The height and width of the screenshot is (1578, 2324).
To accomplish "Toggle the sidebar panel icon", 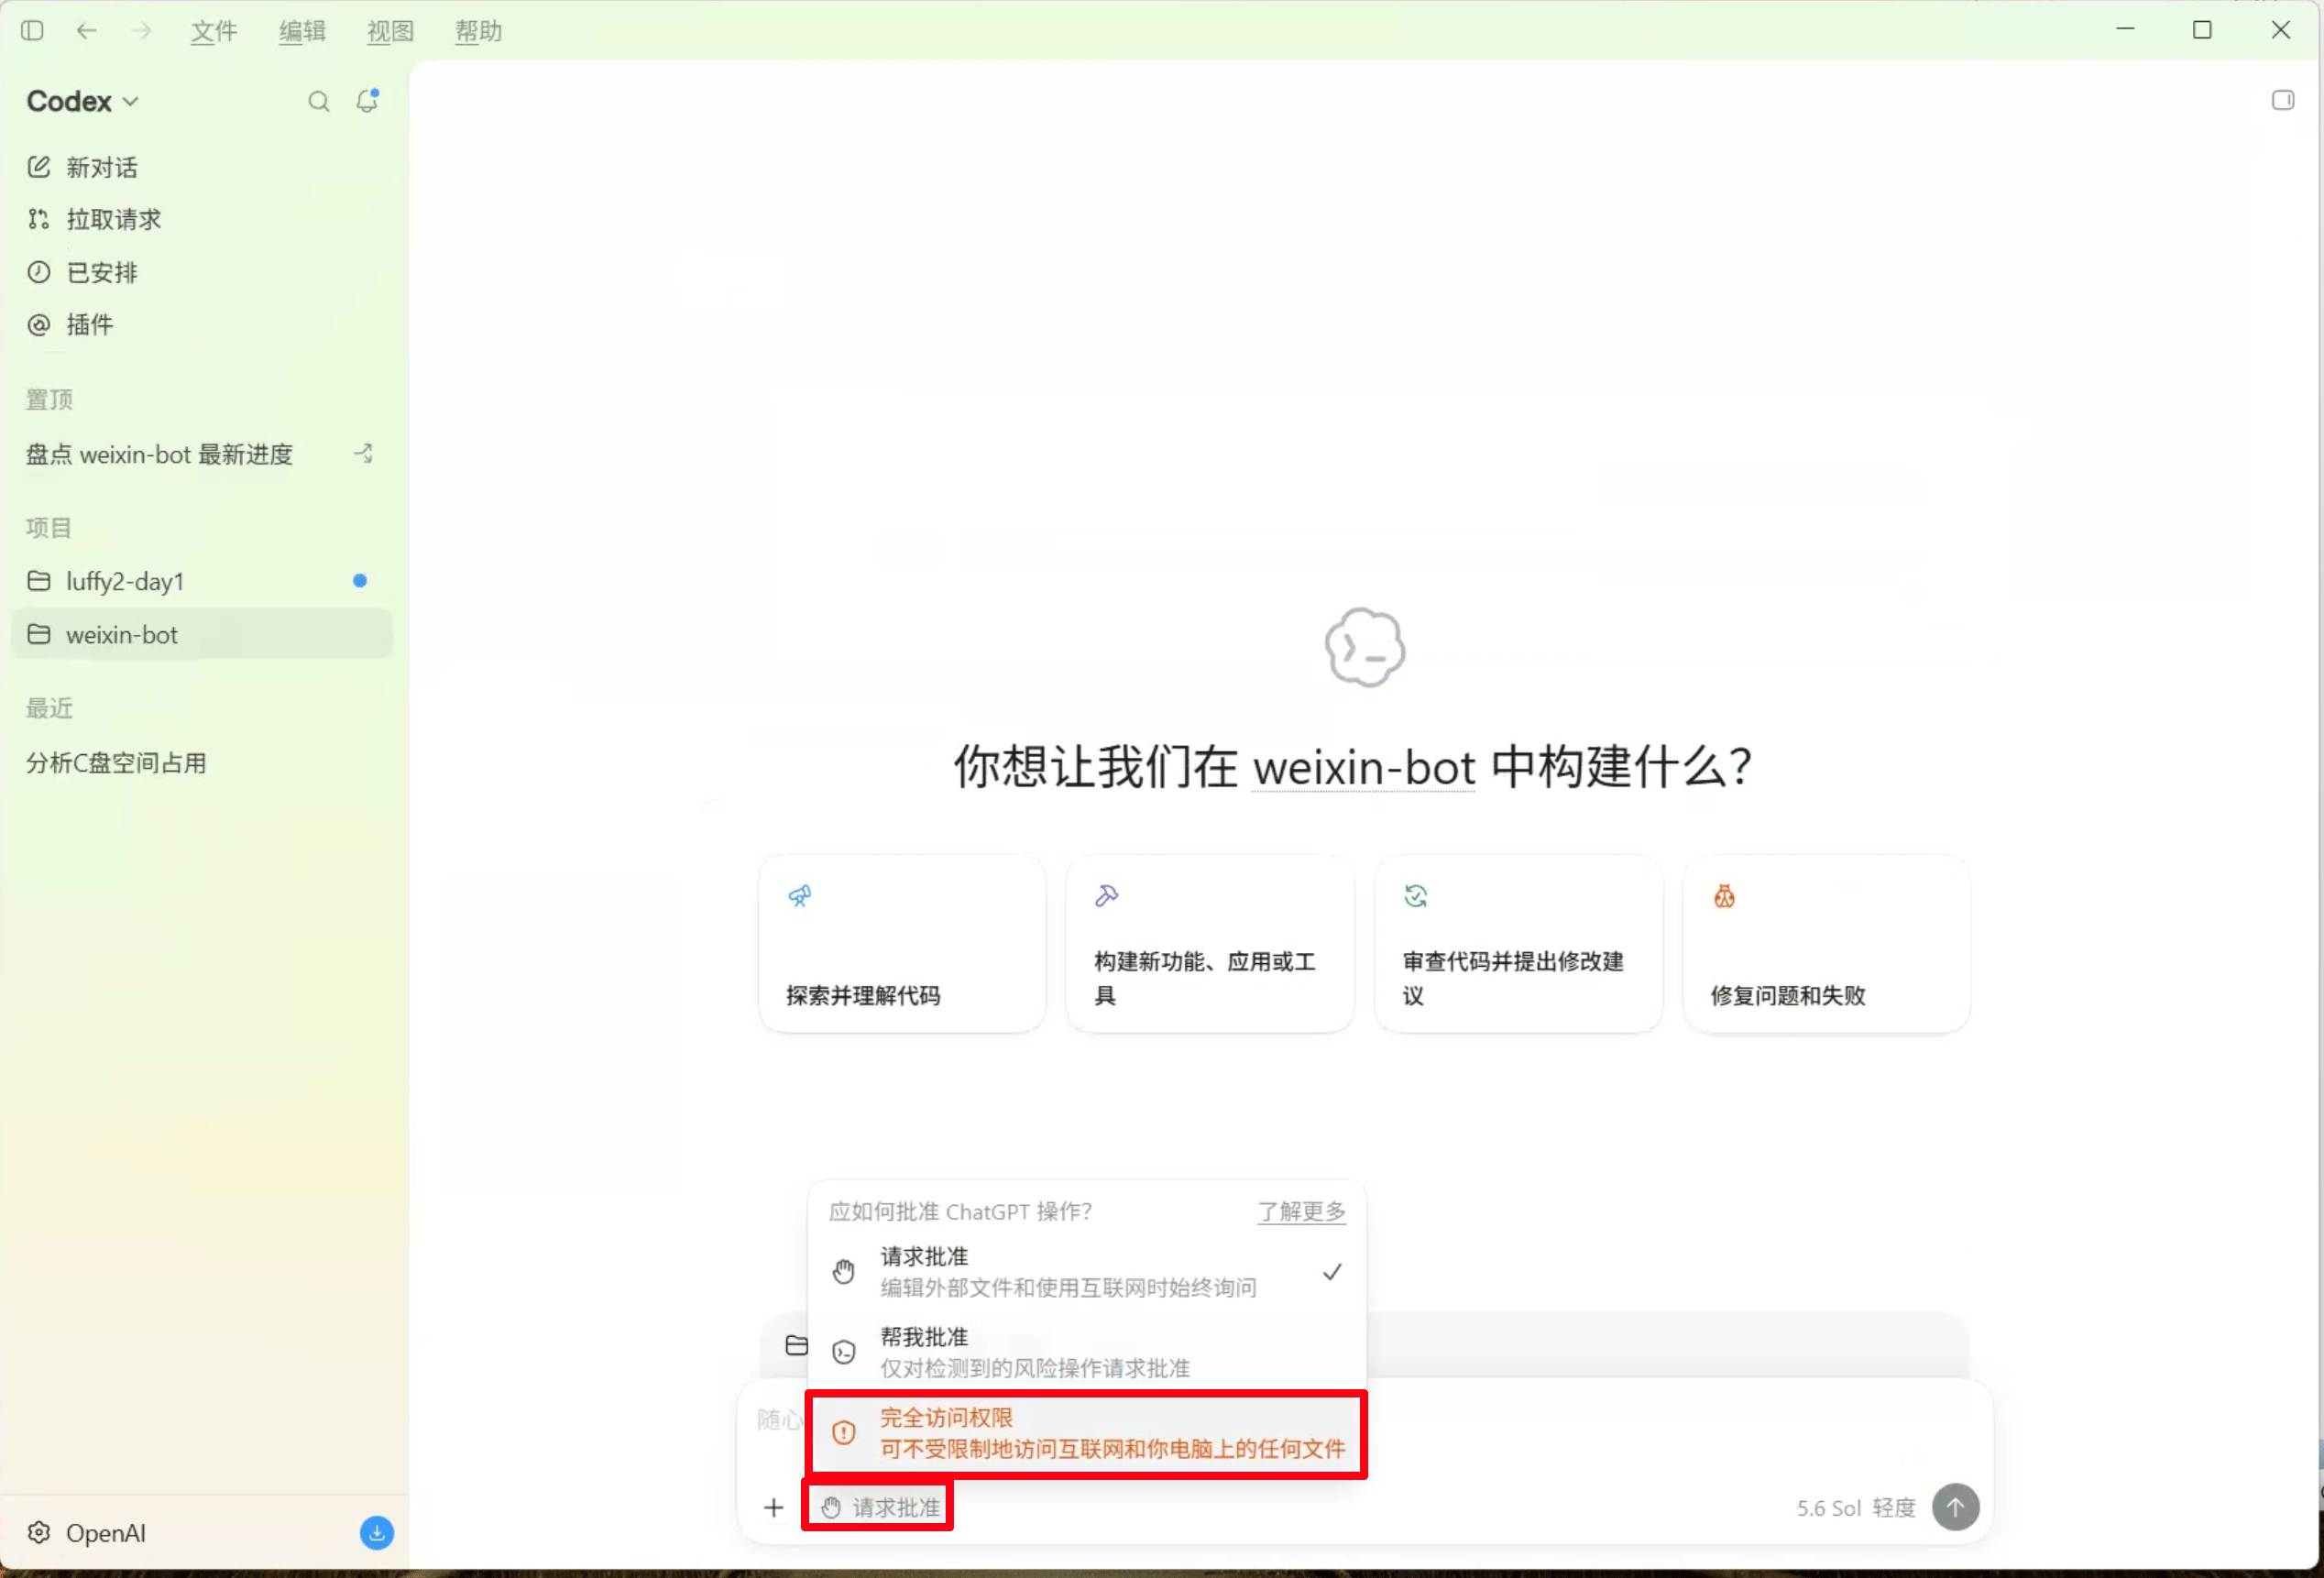I will (x=32, y=31).
